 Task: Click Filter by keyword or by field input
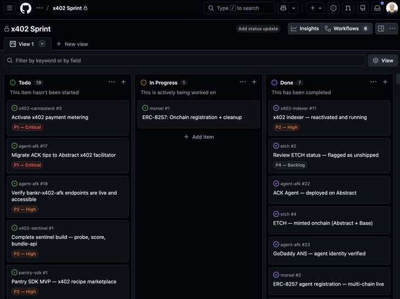(x=184, y=61)
